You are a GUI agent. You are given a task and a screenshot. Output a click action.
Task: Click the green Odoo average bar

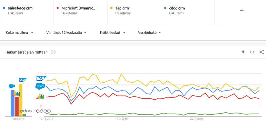(x=24, y=115)
